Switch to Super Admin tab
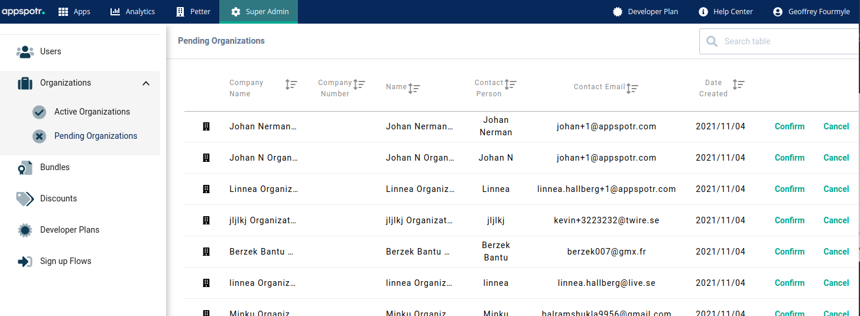The image size is (860, 316). [x=259, y=12]
